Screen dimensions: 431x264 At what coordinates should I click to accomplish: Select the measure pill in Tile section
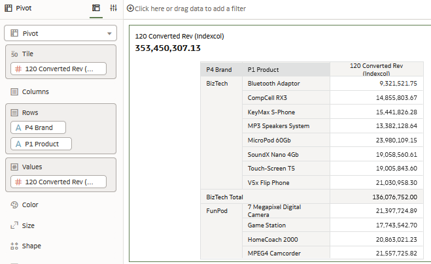pyautogui.click(x=58, y=69)
